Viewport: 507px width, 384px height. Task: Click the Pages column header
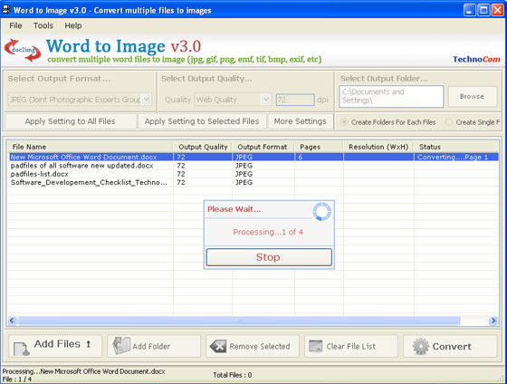[319, 147]
